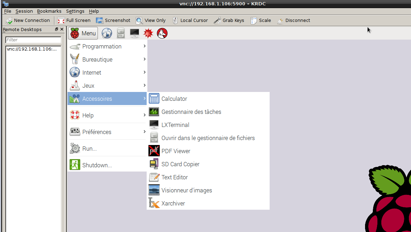The width and height of the screenshot is (411, 232).
Task: Open Wolfram red wolf icon
Action: 162,33
